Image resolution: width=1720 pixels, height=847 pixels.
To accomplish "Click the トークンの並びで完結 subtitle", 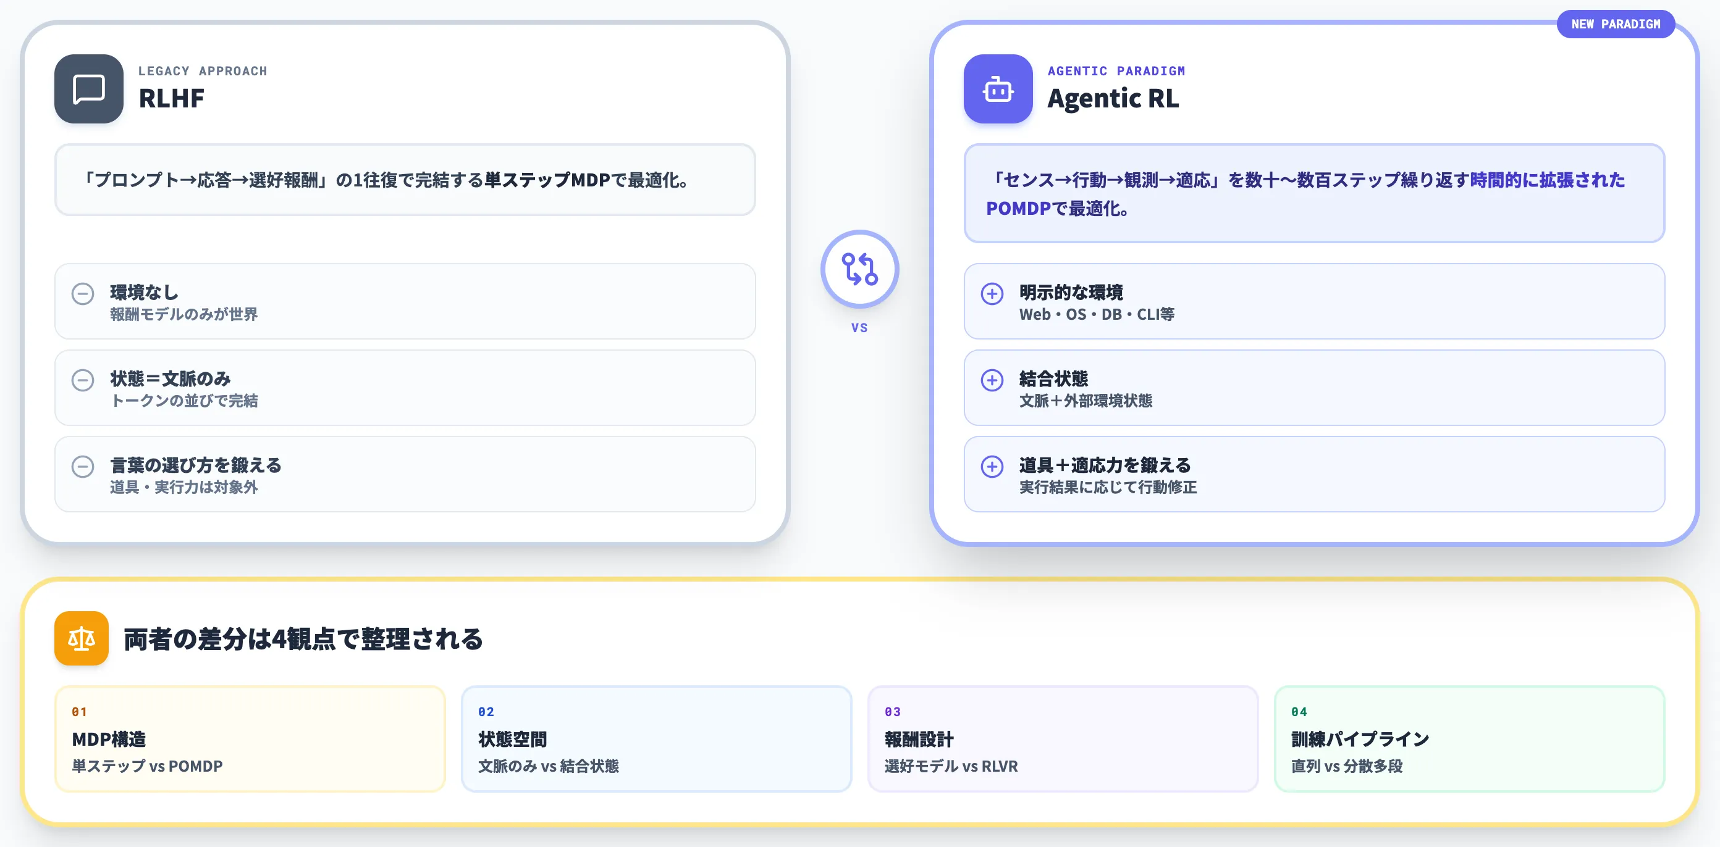I will point(184,401).
